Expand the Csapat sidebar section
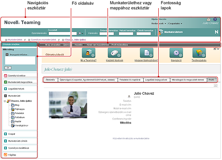The height and width of the screenshot is (160, 222). pyautogui.click(x=6, y=134)
